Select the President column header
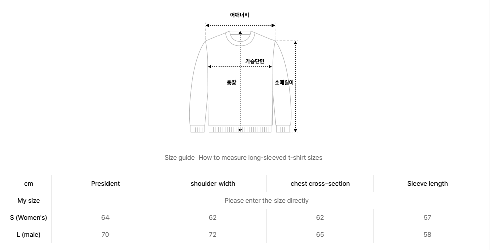 [105, 184]
